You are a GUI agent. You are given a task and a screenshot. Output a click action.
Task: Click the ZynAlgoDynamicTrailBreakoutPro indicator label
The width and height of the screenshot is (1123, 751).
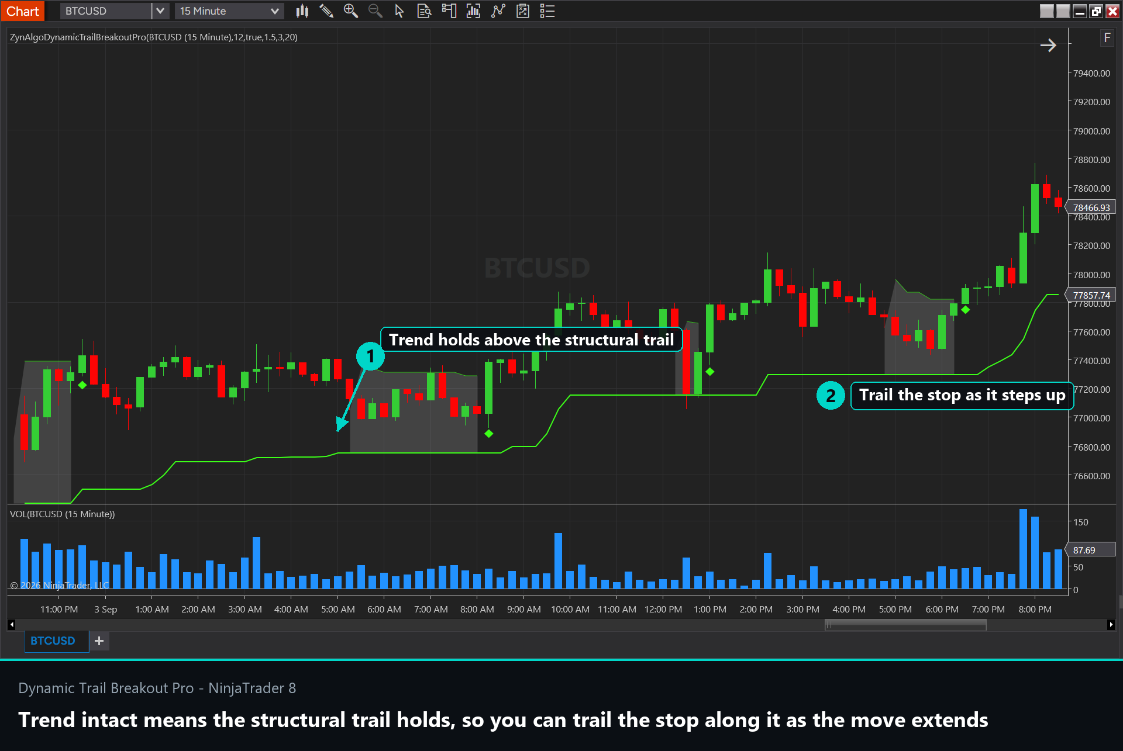tap(154, 37)
